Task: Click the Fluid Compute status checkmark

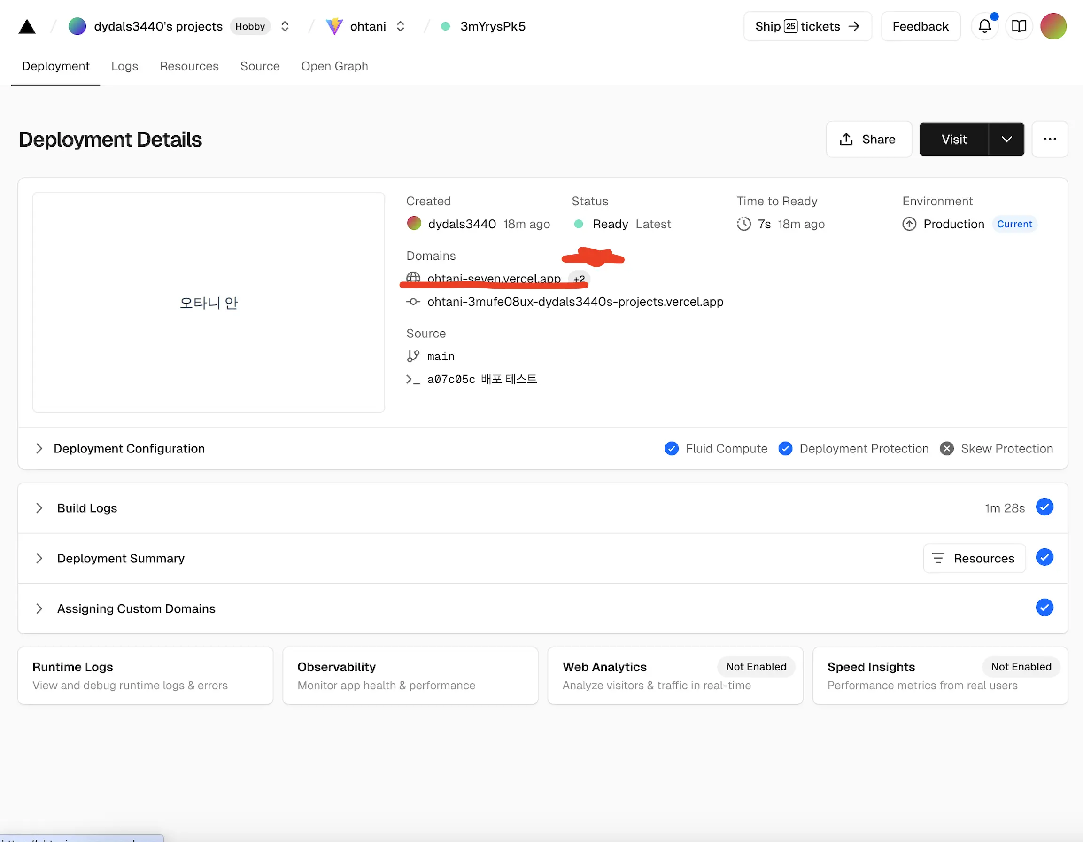Action: click(x=672, y=448)
